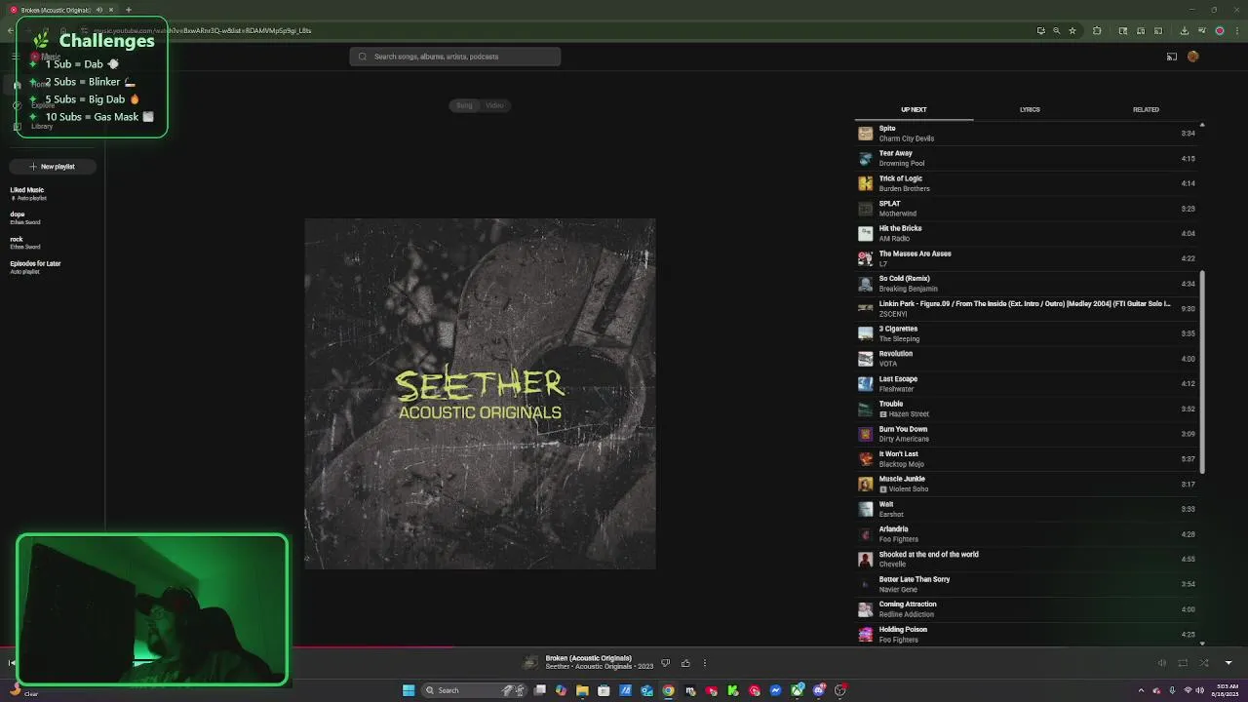Click the Holding Poison song thumbnail
The image size is (1248, 702).
tap(865, 634)
